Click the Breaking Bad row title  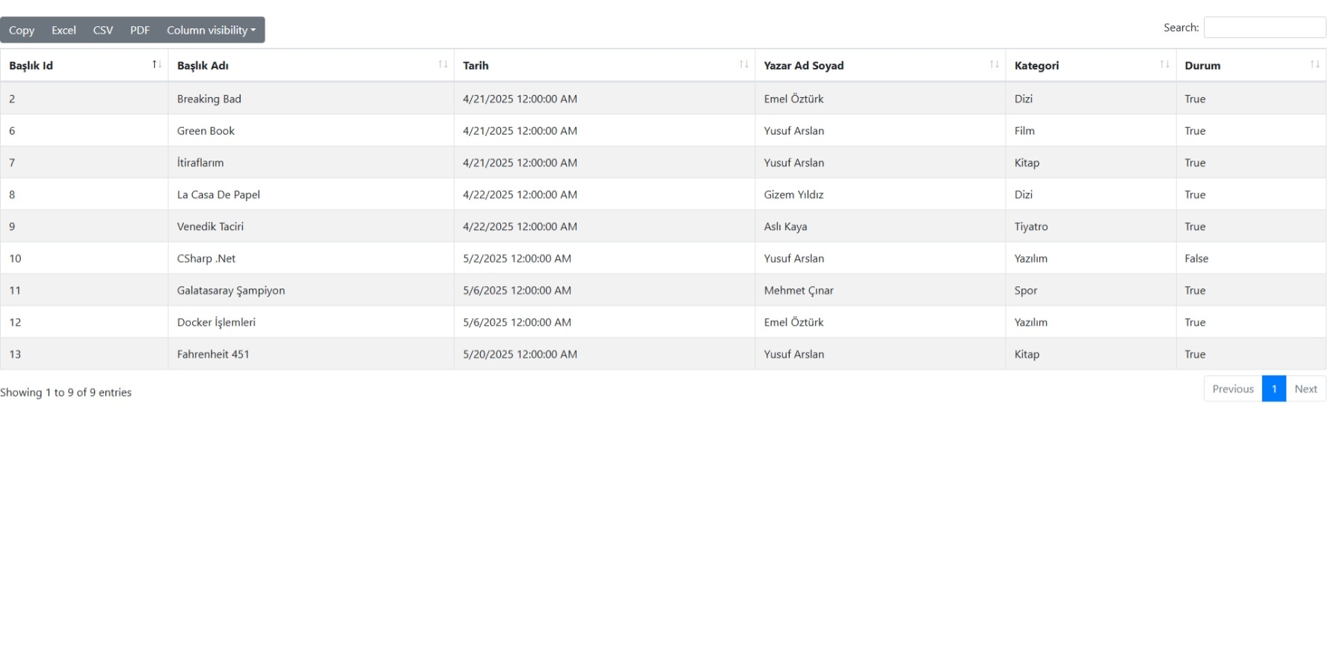209,99
